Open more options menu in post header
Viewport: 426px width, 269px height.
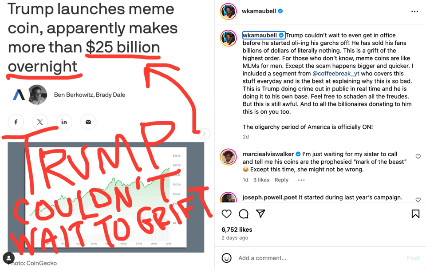coord(414,12)
